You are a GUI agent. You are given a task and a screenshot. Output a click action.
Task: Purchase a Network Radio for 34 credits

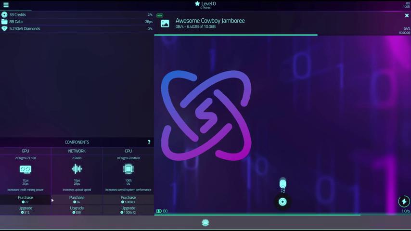[x=77, y=200]
